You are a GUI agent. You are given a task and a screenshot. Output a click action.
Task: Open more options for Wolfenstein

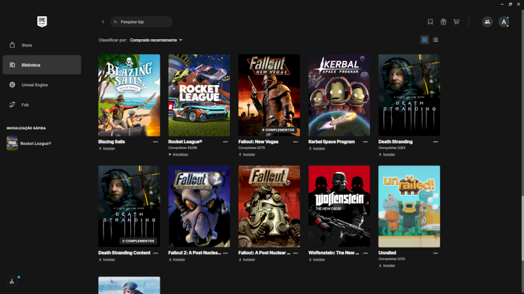point(365,253)
